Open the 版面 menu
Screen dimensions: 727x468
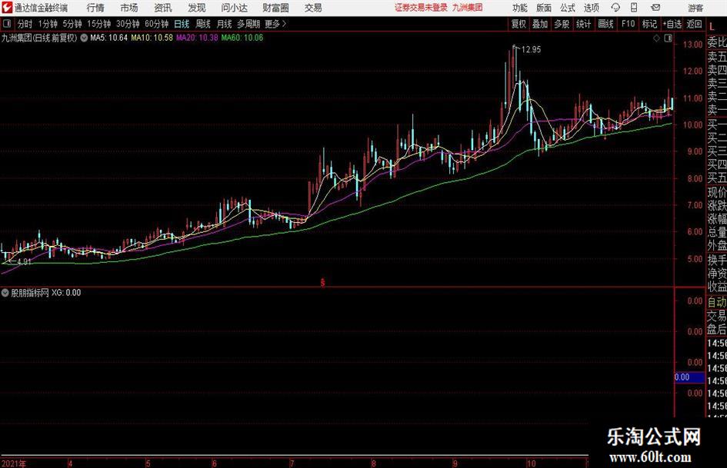tap(543, 8)
